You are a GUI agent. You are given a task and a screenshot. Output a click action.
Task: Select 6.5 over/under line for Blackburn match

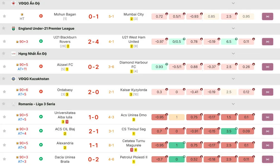229,42
